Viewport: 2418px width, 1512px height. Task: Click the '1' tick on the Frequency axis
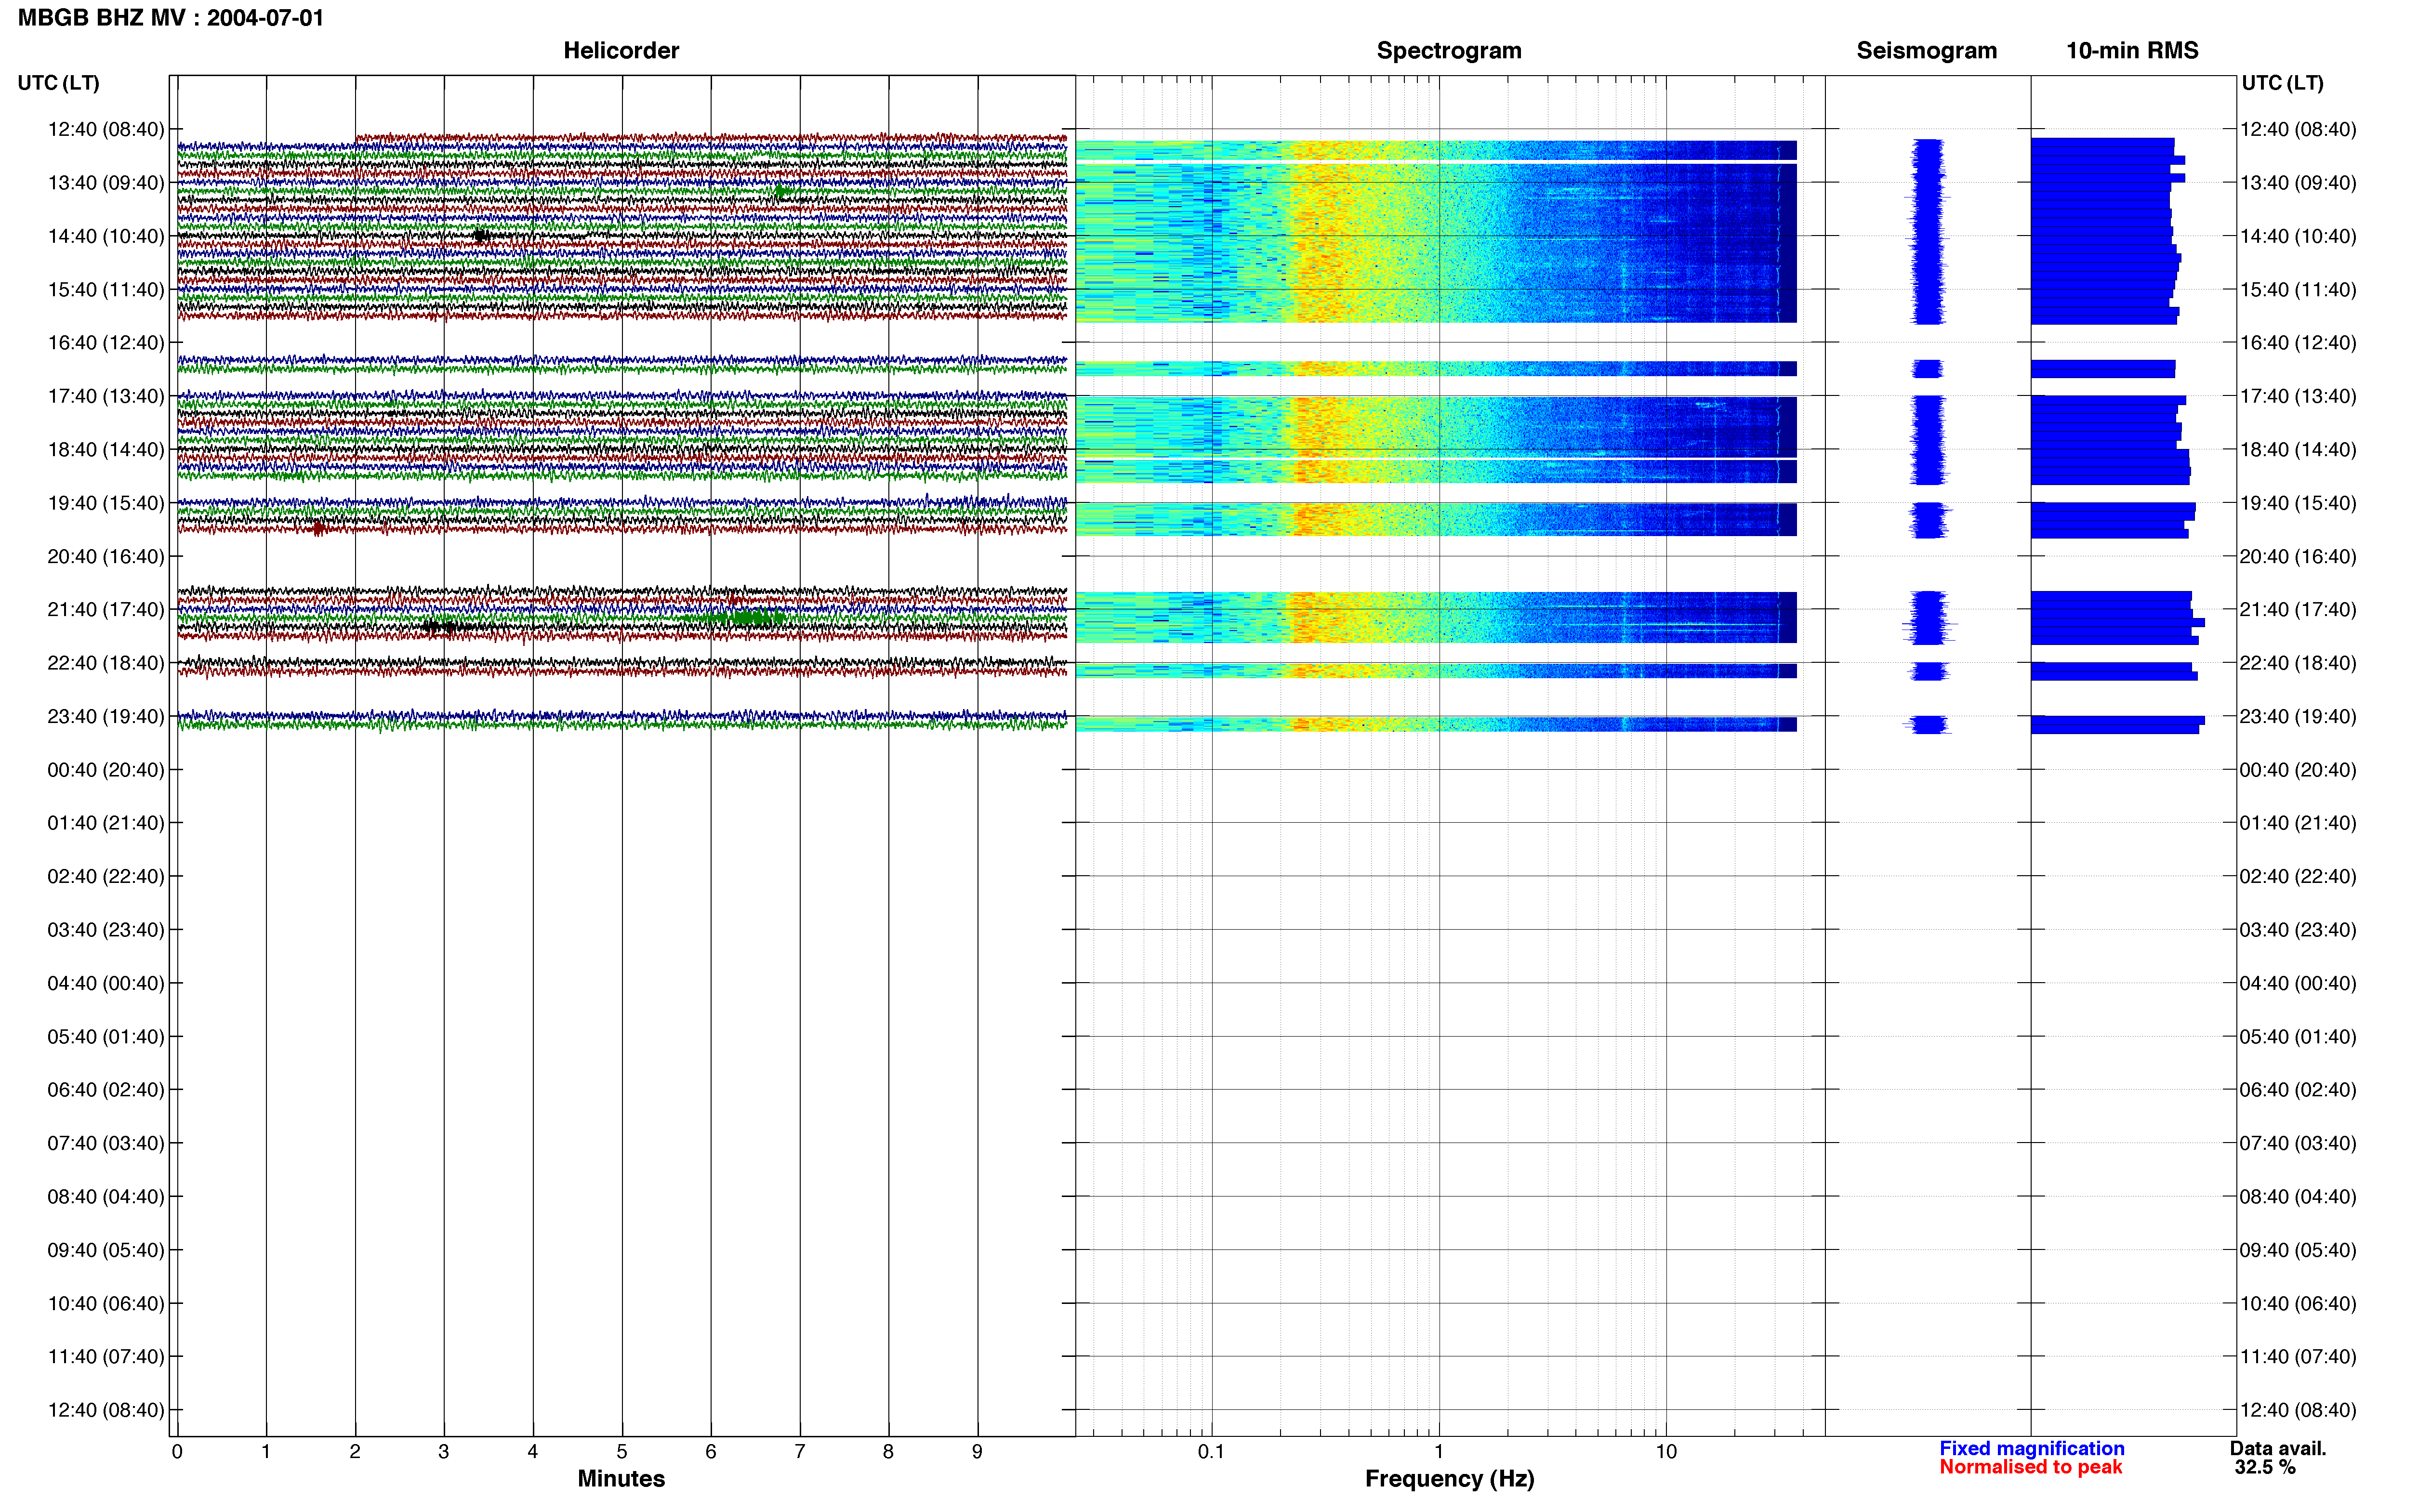pos(1439,1452)
